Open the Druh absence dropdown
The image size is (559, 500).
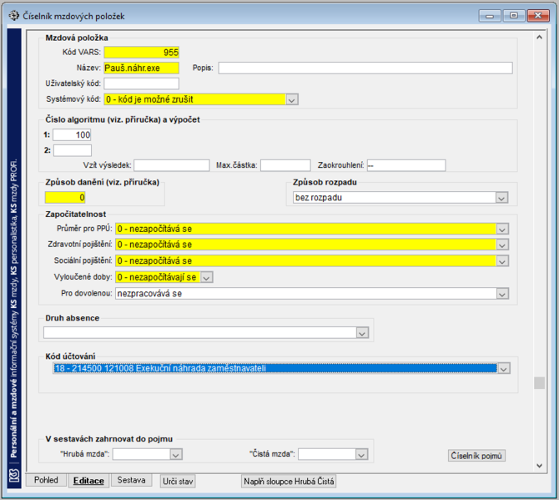[x=362, y=333]
